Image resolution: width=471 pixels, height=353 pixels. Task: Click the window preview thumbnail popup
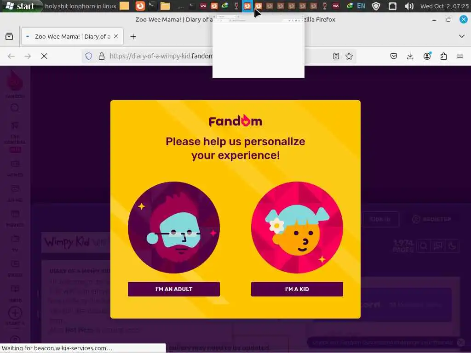[x=258, y=46]
